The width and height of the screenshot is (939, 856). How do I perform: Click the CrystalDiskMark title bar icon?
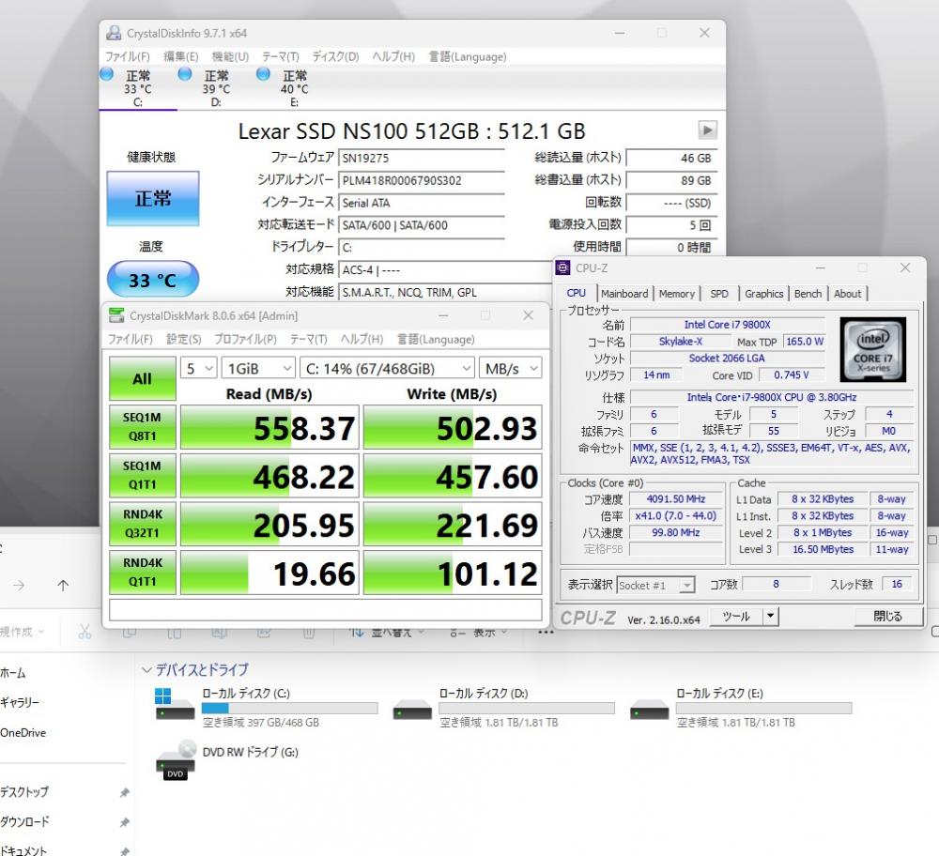click(116, 315)
